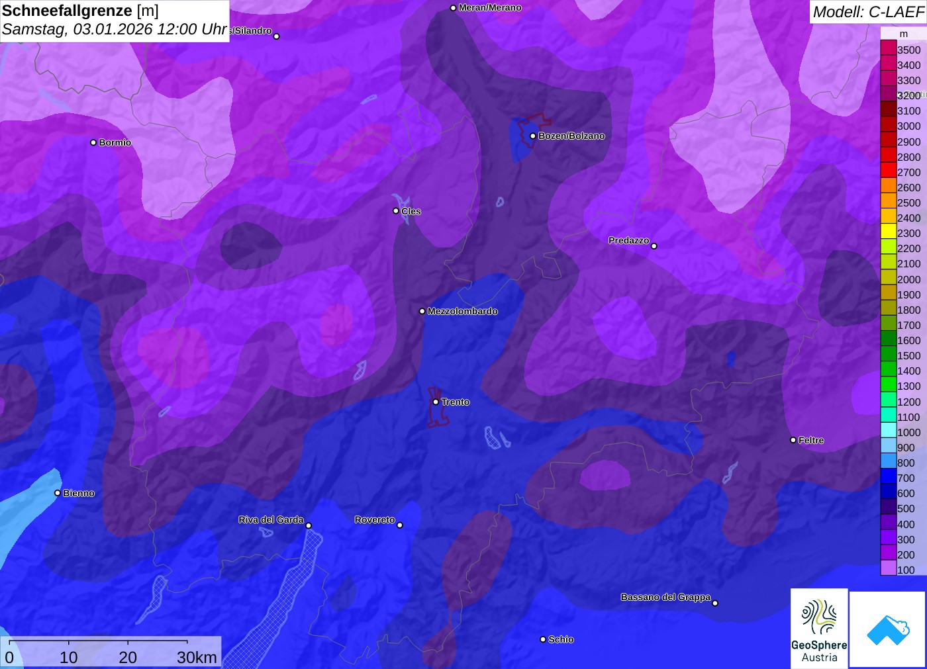The width and height of the screenshot is (927, 669).
Task: Click the 20 scale bar label
Action: (128, 657)
